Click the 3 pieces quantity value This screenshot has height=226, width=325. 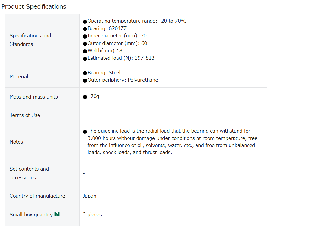[x=92, y=215]
